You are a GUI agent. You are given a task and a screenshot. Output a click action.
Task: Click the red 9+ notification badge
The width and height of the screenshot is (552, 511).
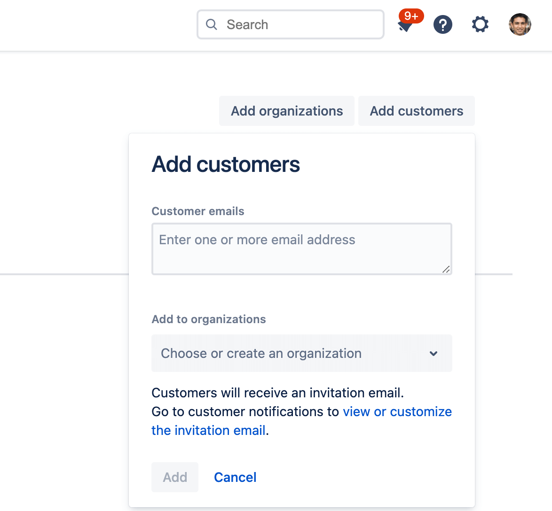(x=411, y=15)
